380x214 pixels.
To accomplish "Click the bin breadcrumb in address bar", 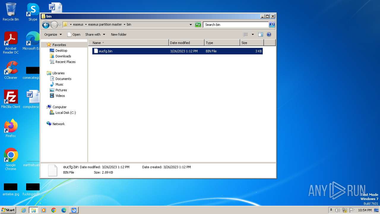I will click(x=129, y=25).
